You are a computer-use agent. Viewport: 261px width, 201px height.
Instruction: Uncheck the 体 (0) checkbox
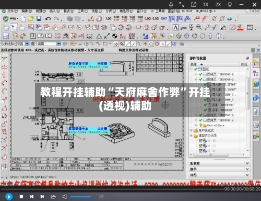pyautogui.click(x=200, y=141)
